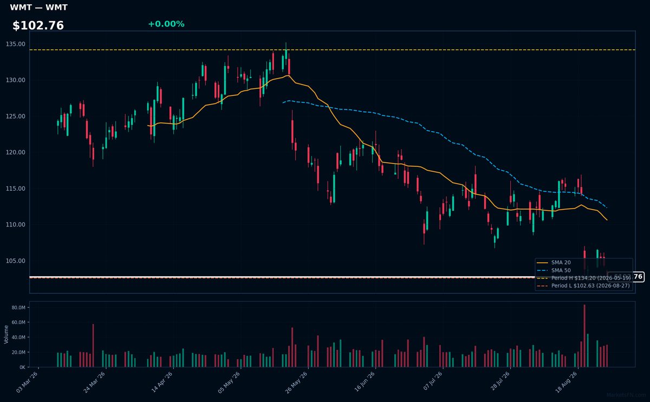Click the SMA 20 legend entry
The height and width of the screenshot is (402, 650).
pyautogui.click(x=554, y=262)
